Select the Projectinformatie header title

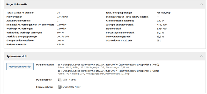point(17,4)
